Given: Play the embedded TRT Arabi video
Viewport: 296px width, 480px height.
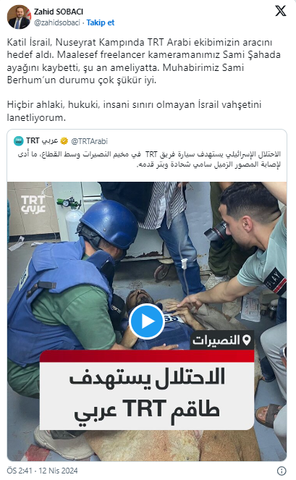Looking at the screenshot, I should (147, 321).
